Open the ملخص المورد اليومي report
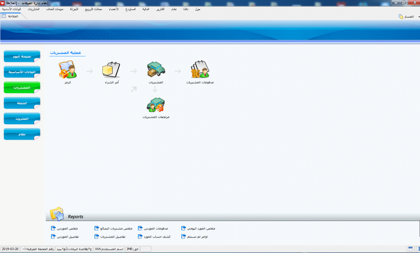This screenshot has height=253, width=420. (x=198, y=229)
